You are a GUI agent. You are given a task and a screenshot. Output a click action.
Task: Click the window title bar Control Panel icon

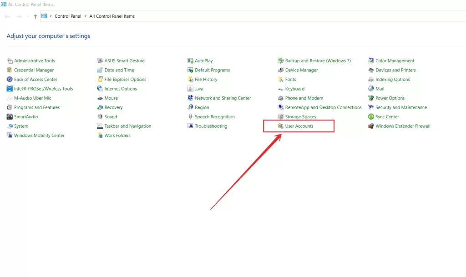4,4
